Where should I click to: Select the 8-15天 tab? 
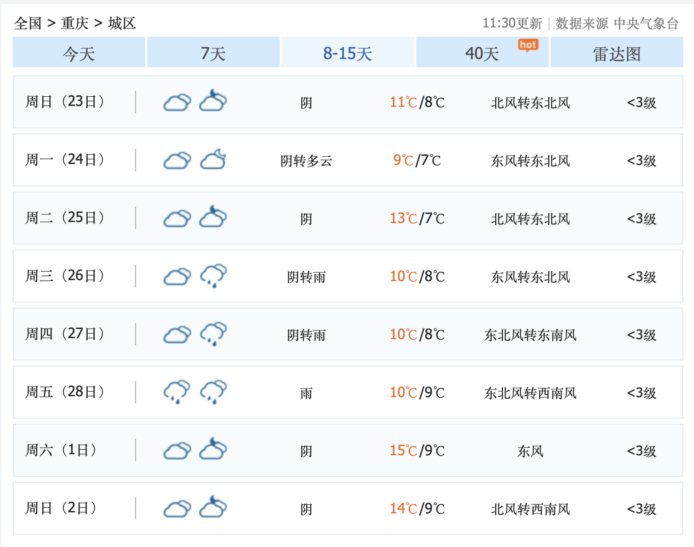coord(348,53)
